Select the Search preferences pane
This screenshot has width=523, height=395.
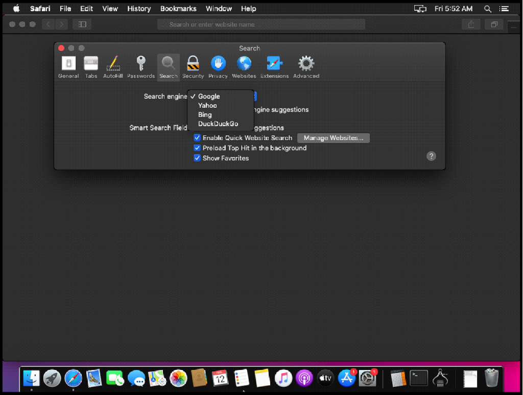[x=168, y=67]
